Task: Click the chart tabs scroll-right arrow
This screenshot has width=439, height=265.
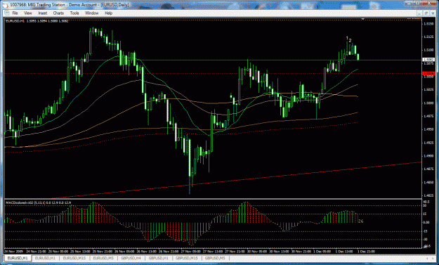Action: pyautogui.click(x=433, y=258)
